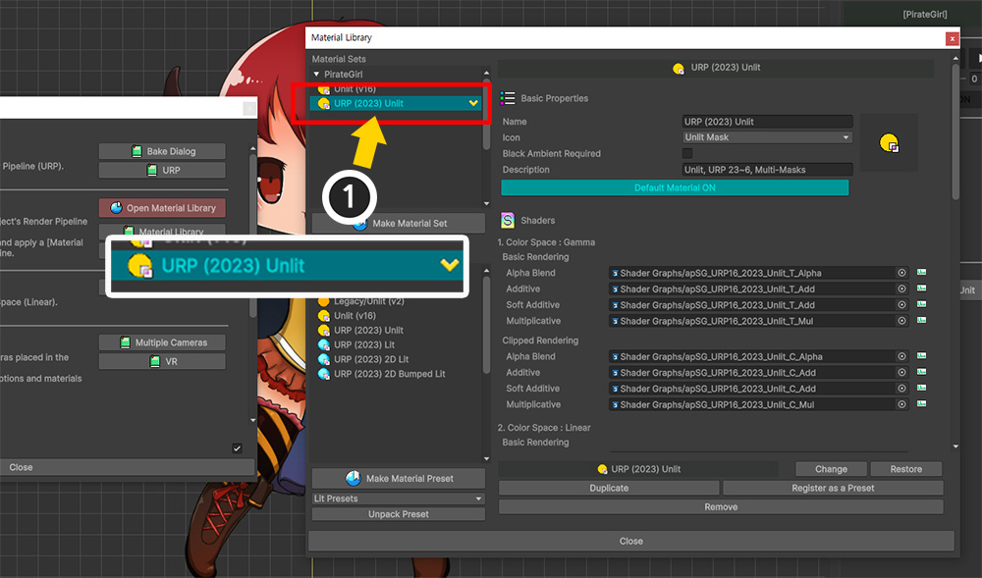
Task: Click the URP button under Bake Dialog
Action: [162, 170]
